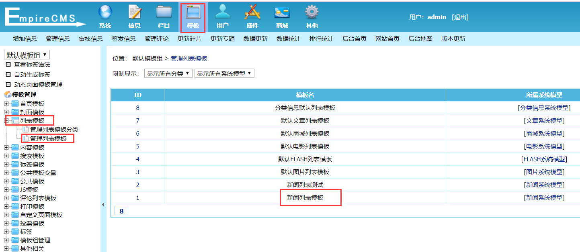The width and height of the screenshot is (580, 252).
Task: Click the [商城系统模型] link
Action: [544, 133]
